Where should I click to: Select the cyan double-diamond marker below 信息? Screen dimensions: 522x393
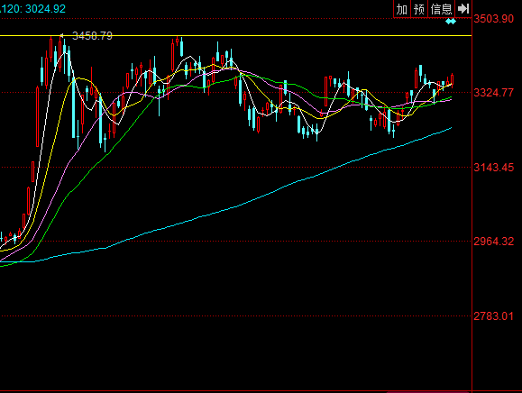pyautogui.click(x=451, y=22)
